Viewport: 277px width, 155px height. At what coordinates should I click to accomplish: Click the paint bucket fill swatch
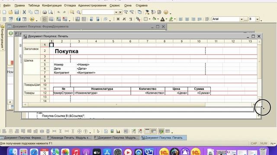point(155,19)
